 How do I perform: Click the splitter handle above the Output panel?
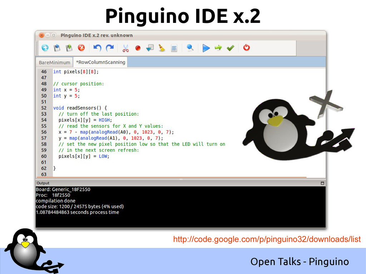[x=181, y=179]
